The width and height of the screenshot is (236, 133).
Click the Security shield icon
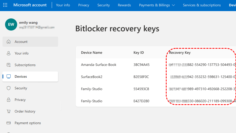(x=9, y=88)
